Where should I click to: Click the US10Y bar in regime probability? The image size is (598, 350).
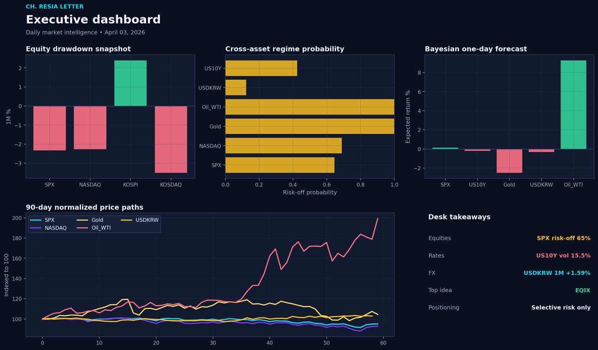coord(261,68)
